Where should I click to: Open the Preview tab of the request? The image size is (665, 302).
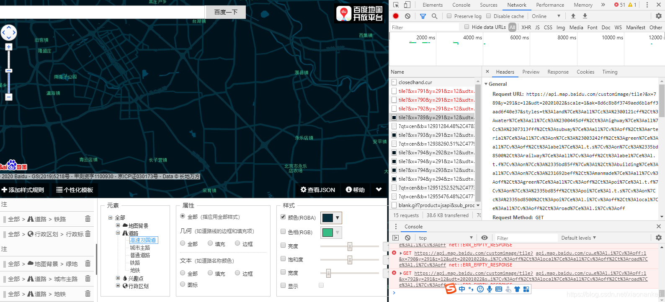(x=531, y=72)
